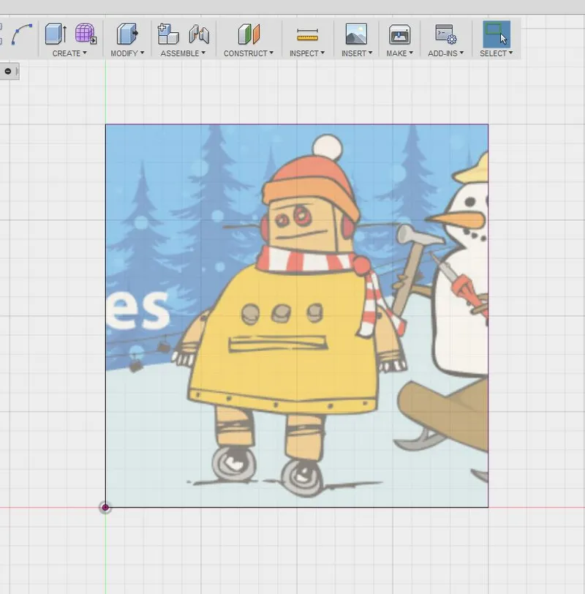Click the Create Form icon
The width and height of the screenshot is (585, 594).
pos(86,34)
